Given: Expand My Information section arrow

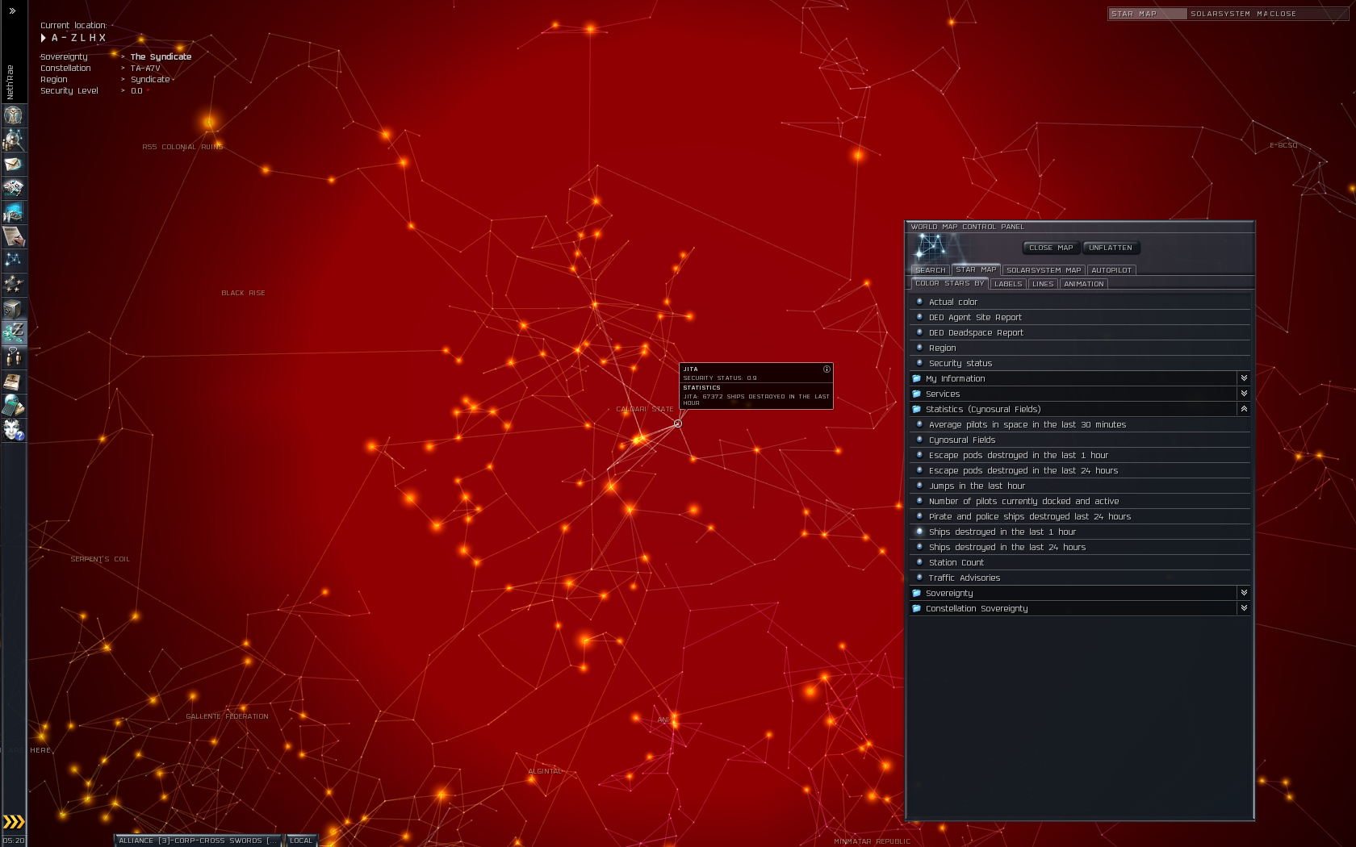Looking at the screenshot, I should coord(1244,378).
